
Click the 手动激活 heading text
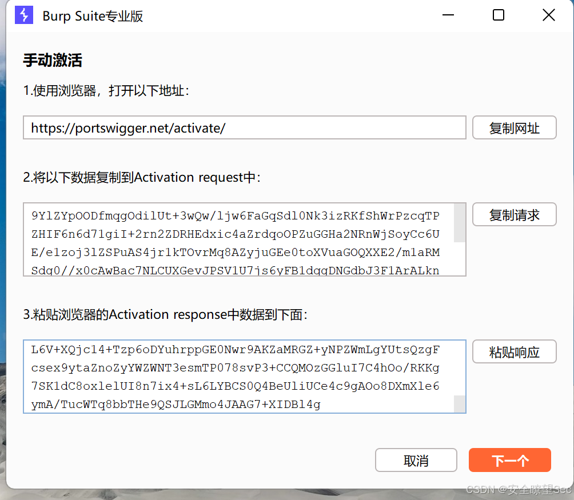click(53, 60)
